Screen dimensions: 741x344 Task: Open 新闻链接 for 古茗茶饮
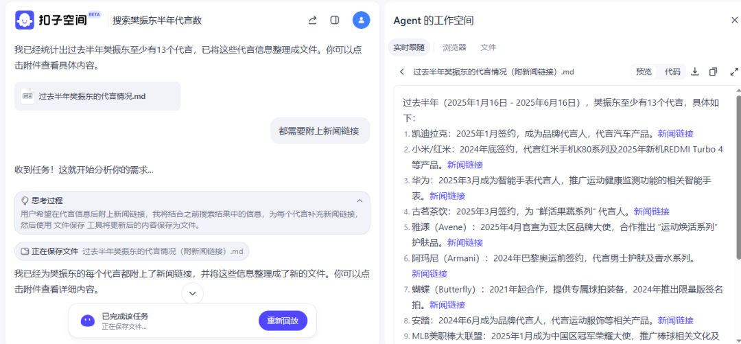pos(651,211)
